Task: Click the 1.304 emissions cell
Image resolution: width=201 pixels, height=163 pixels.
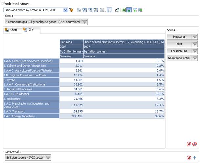Action: click(71, 61)
